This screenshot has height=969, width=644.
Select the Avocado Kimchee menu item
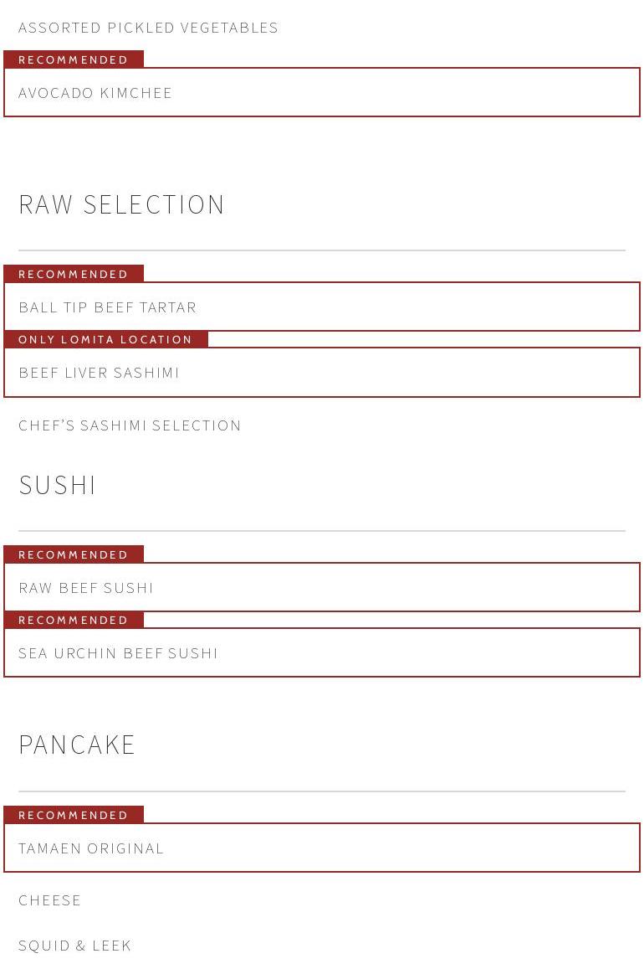tap(95, 93)
